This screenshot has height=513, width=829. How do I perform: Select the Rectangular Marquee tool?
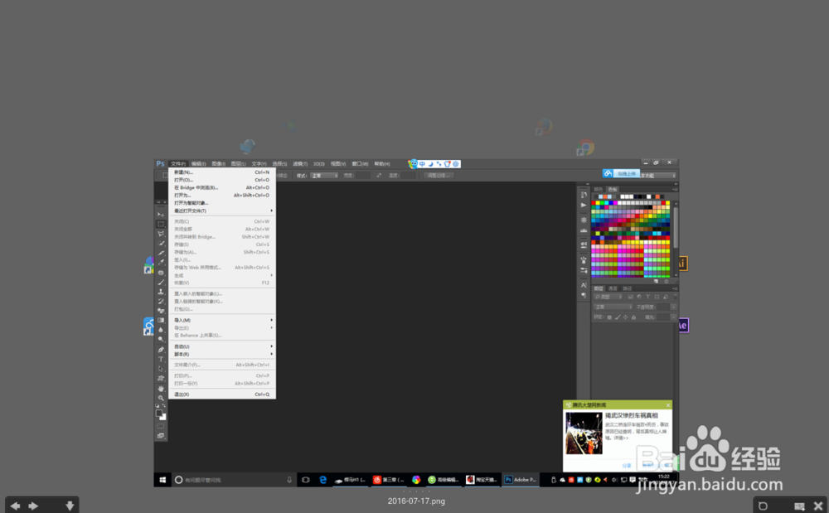click(161, 224)
